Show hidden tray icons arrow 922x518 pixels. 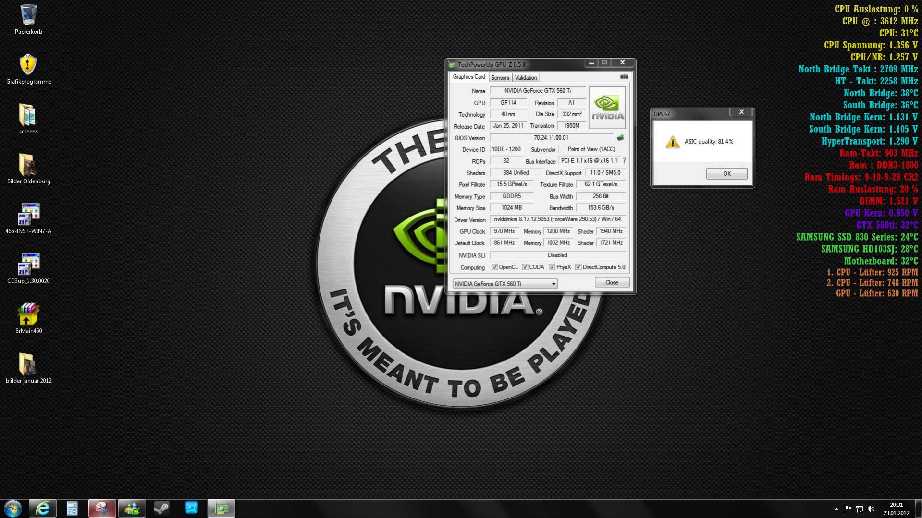pyautogui.click(x=836, y=509)
